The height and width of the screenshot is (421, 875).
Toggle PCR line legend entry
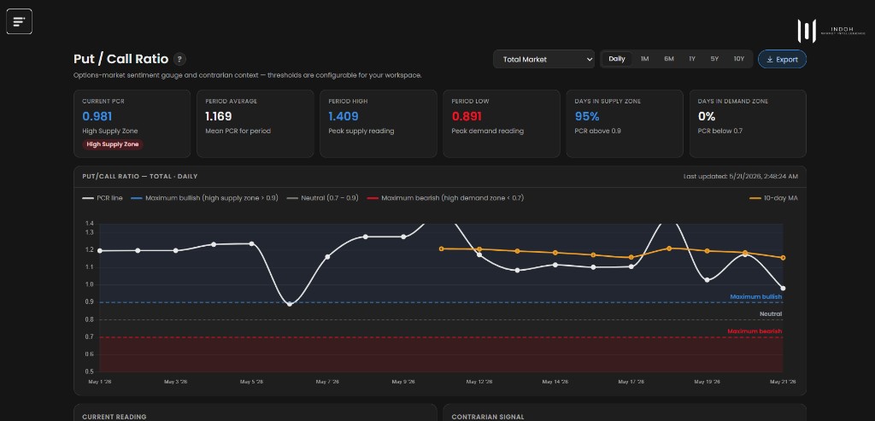tap(103, 198)
